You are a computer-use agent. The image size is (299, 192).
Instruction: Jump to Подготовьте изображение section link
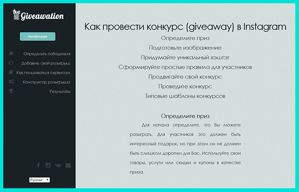click(x=185, y=47)
